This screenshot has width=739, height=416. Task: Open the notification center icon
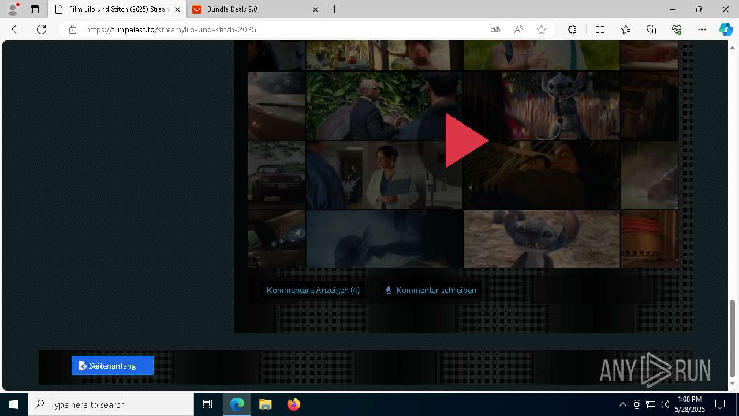[x=720, y=404]
